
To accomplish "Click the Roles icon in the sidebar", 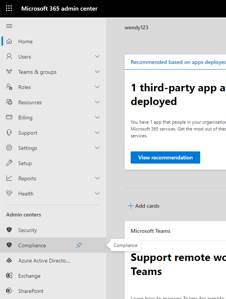I will (9, 87).
